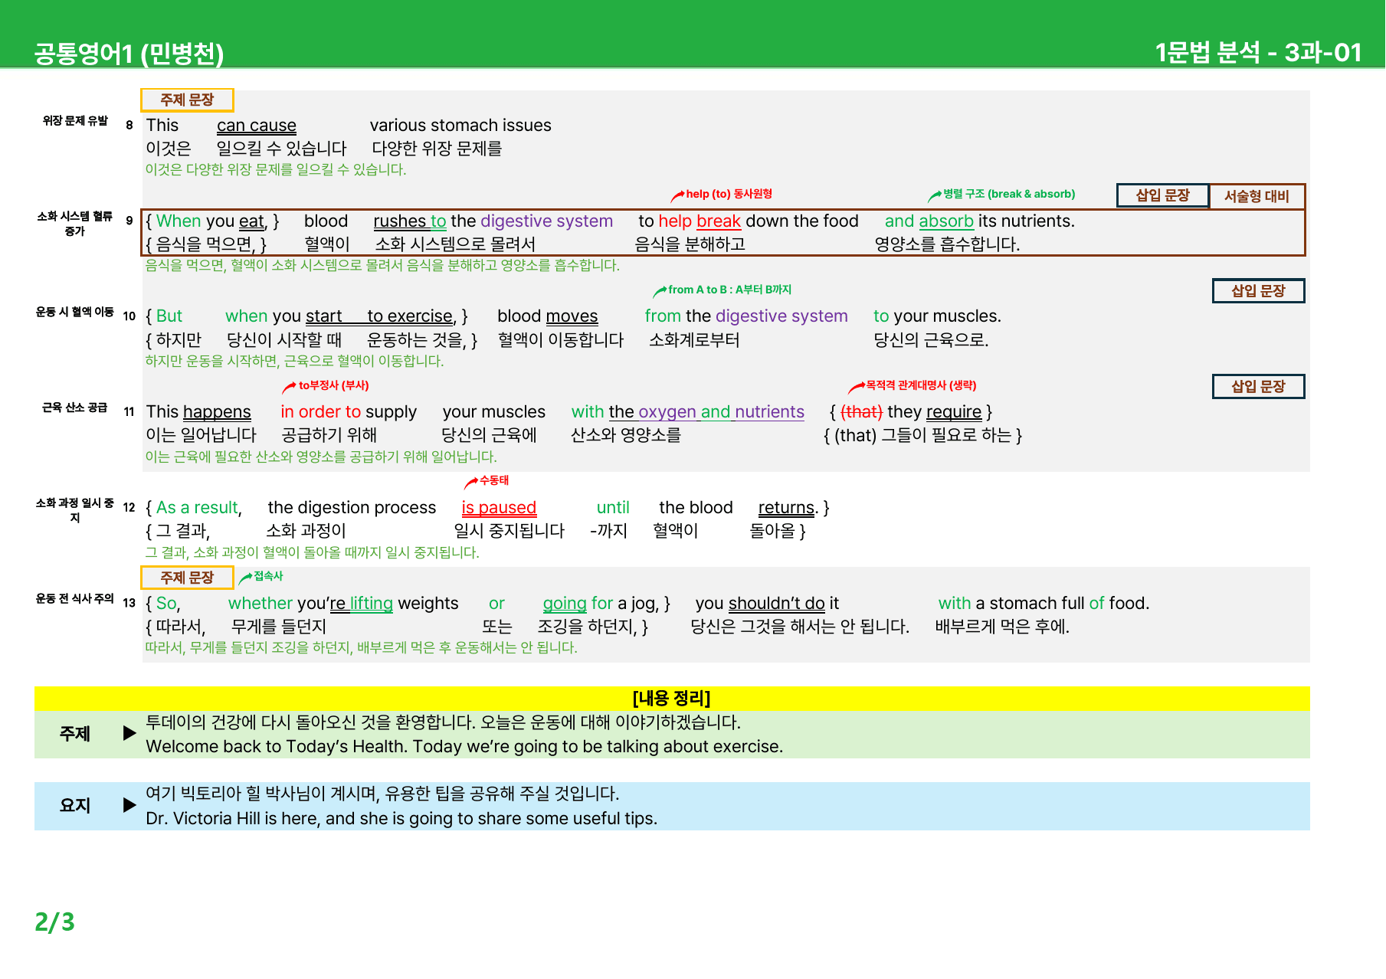Click the '1문법 분석 - 3과-01' heading
Viewport: 1386px width, 979px height.
1258,52
